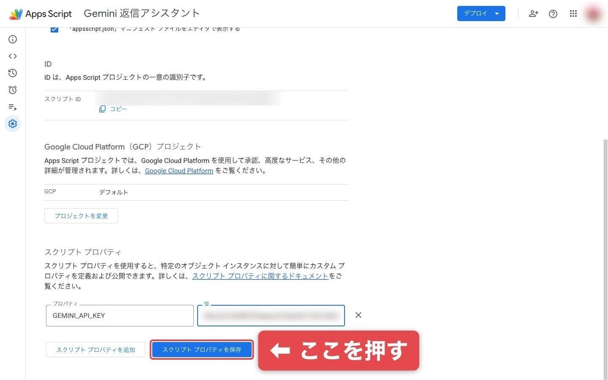Open the Help question mark icon
Screen dimensions: 608x380
553,14
